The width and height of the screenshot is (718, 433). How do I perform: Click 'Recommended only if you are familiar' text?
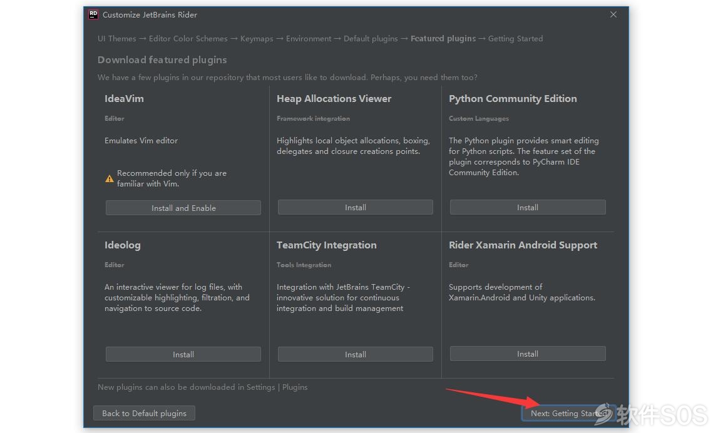tap(172, 178)
